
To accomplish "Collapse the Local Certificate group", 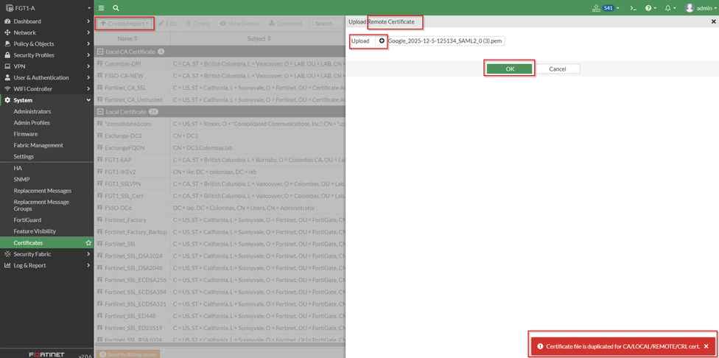I will click(x=99, y=111).
